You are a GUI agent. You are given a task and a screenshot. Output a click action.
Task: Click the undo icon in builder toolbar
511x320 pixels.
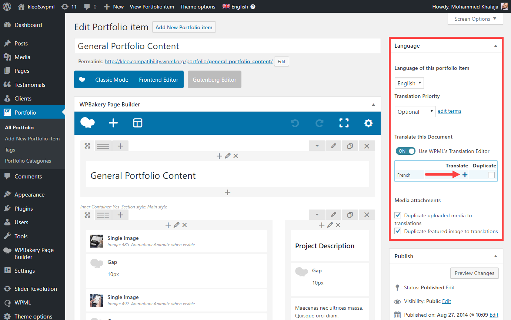click(295, 123)
